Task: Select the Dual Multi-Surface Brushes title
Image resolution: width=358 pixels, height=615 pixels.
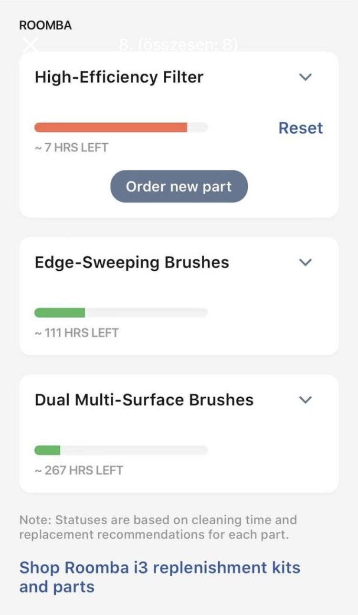Action: point(144,400)
